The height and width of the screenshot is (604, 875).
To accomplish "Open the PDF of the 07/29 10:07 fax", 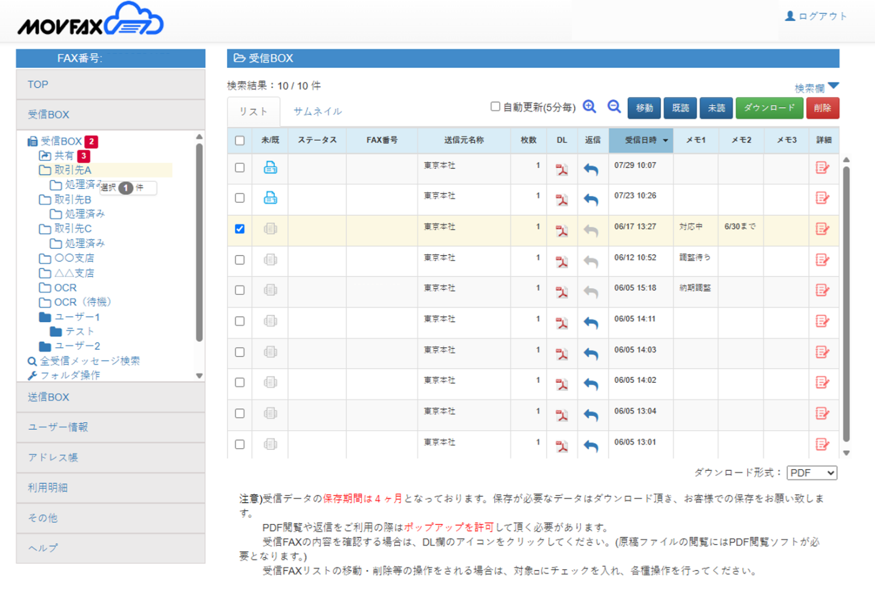I will 562,169.
